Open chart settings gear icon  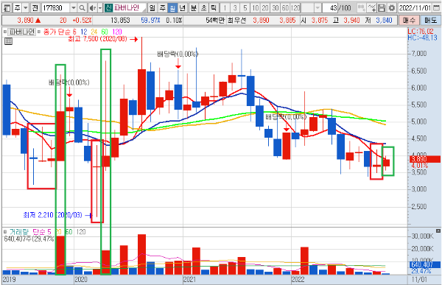pyautogui.click(x=392, y=8)
